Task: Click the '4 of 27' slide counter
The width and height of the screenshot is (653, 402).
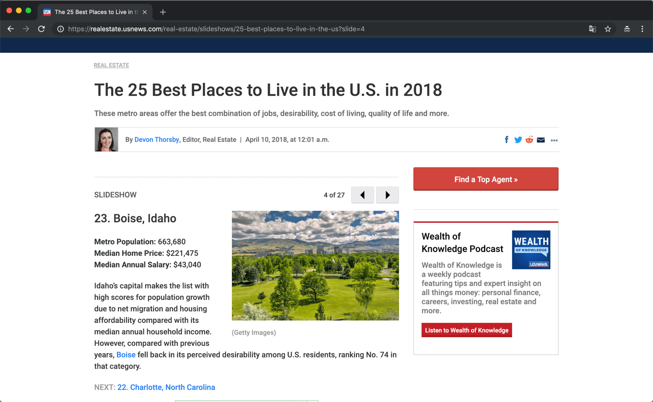Action: (x=334, y=195)
